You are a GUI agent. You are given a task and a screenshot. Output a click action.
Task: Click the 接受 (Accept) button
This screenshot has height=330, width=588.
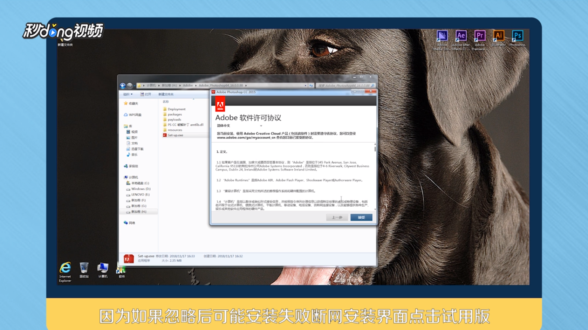[x=361, y=217]
